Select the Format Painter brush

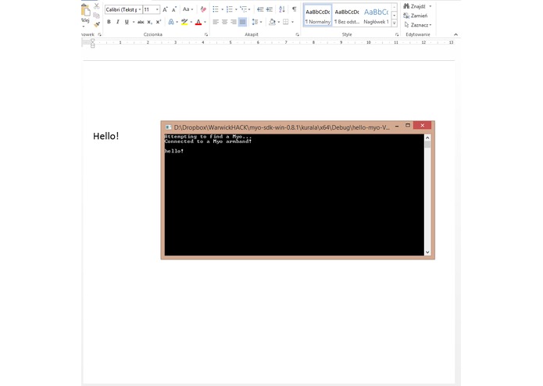pos(97,24)
